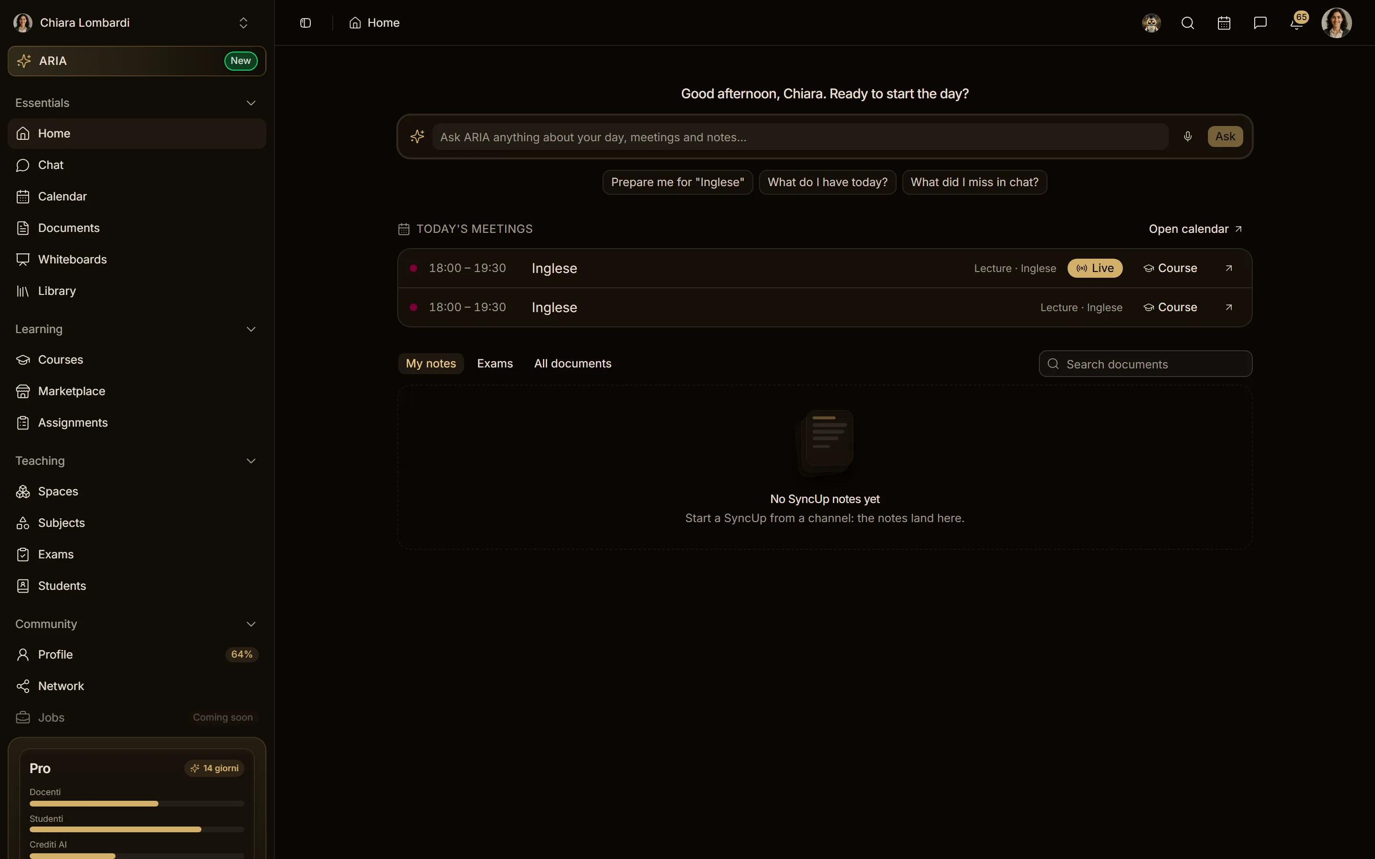Click the Live badge on Inglese
The height and width of the screenshot is (859, 1375).
[1095, 268]
